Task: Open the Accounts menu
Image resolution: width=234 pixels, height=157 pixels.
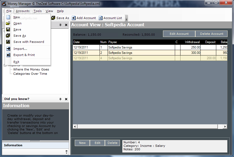Action: (23, 11)
